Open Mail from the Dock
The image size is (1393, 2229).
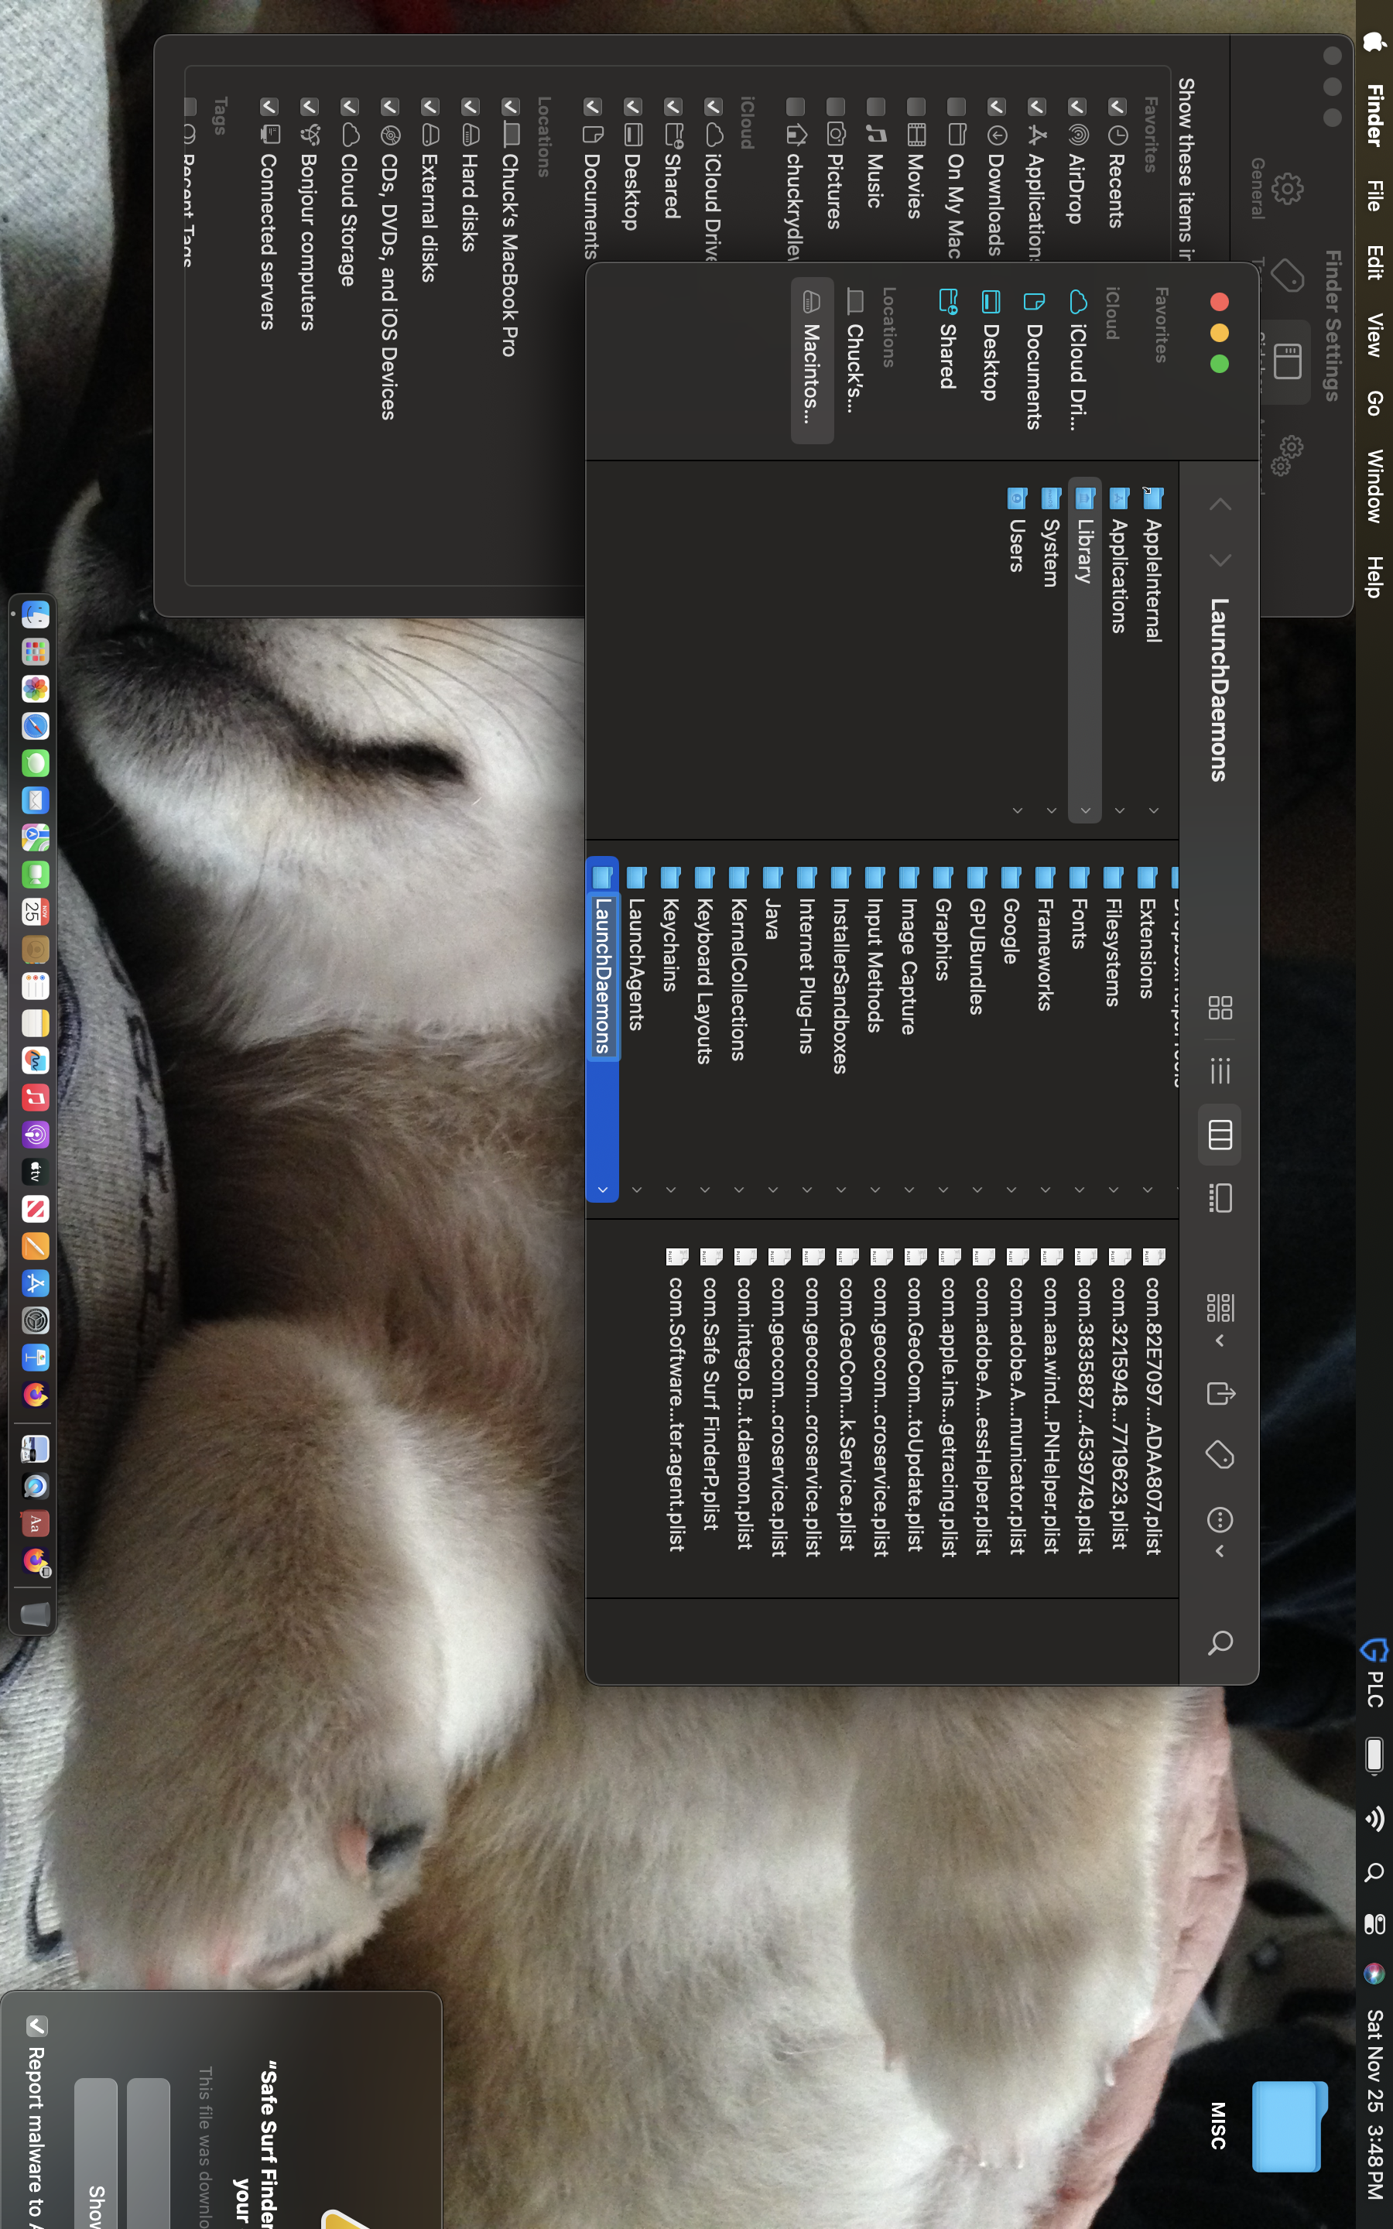point(35,800)
